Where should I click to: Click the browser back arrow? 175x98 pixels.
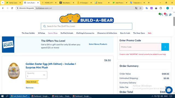click(3, 8)
